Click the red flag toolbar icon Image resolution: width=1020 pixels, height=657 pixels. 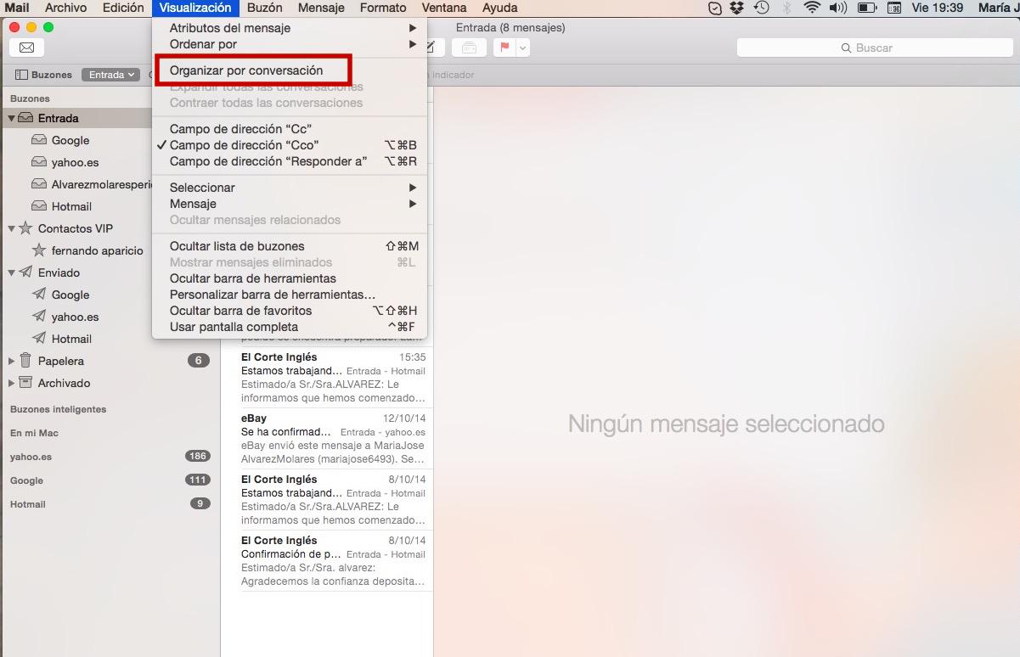click(504, 48)
